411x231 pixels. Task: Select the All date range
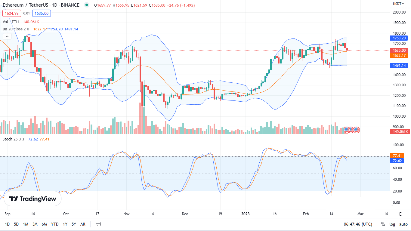click(x=83, y=224)
